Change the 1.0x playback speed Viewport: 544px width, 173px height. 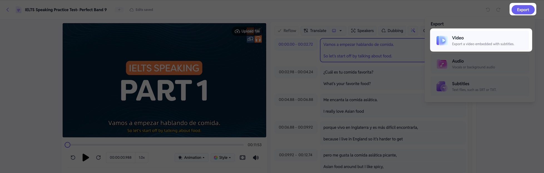click(x=142, y=157)
